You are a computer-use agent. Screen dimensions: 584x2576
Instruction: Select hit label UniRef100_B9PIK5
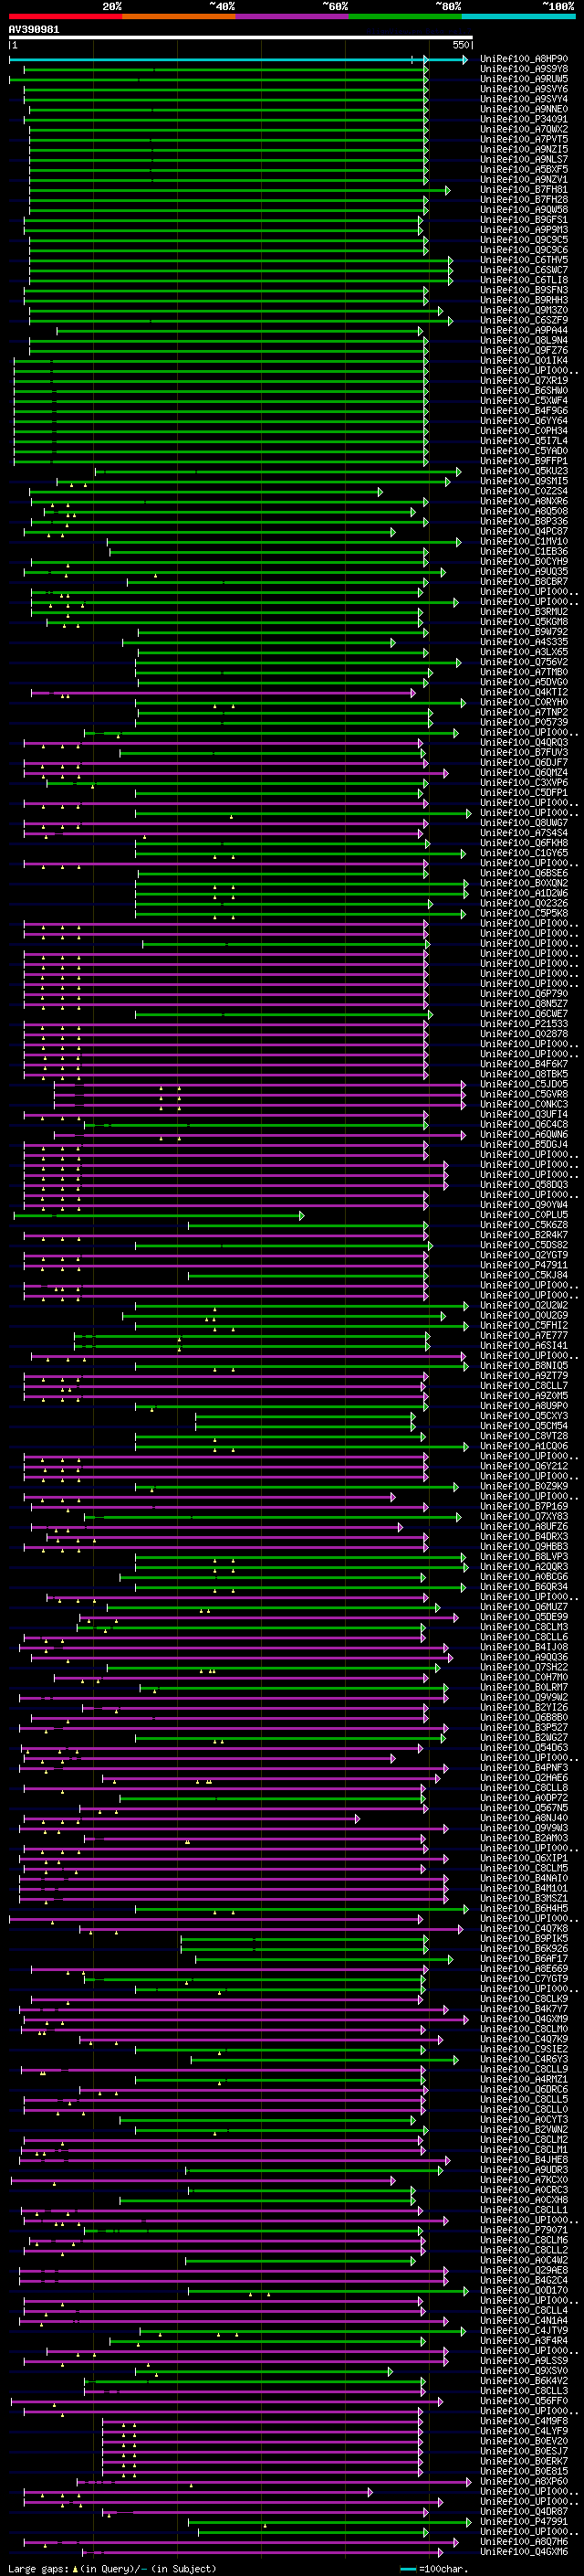524,1938
